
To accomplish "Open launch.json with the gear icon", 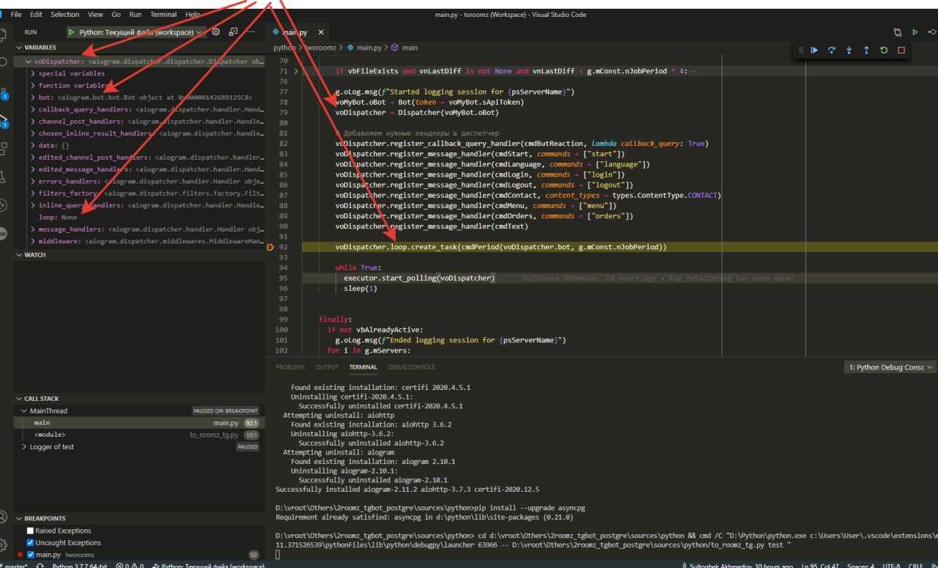I will coord(216,32).
